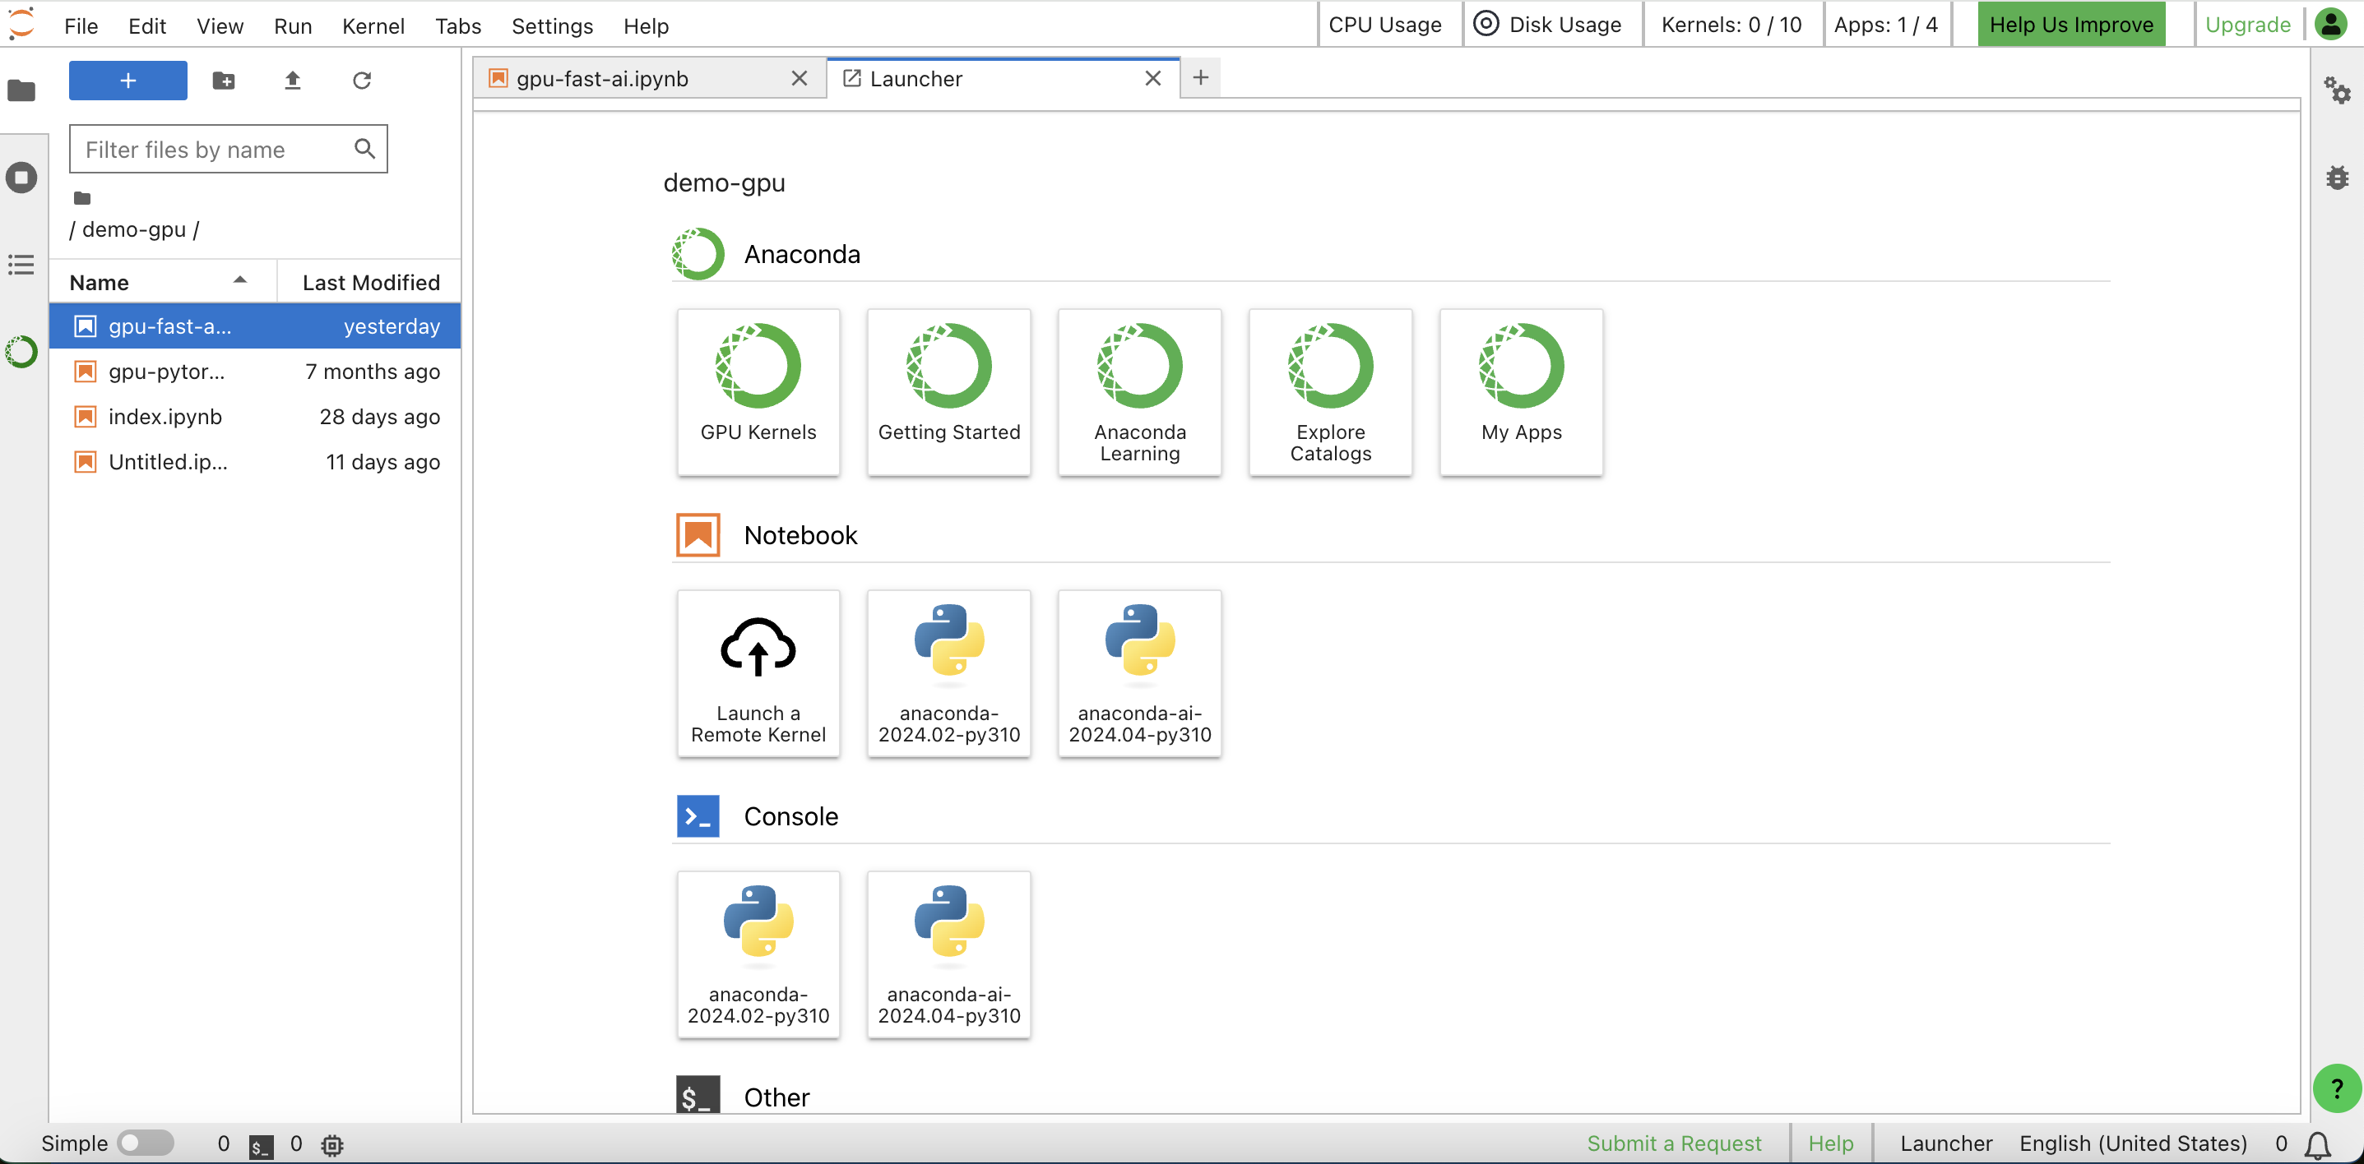Click the blue New Launcher plus button

point(127,81)
